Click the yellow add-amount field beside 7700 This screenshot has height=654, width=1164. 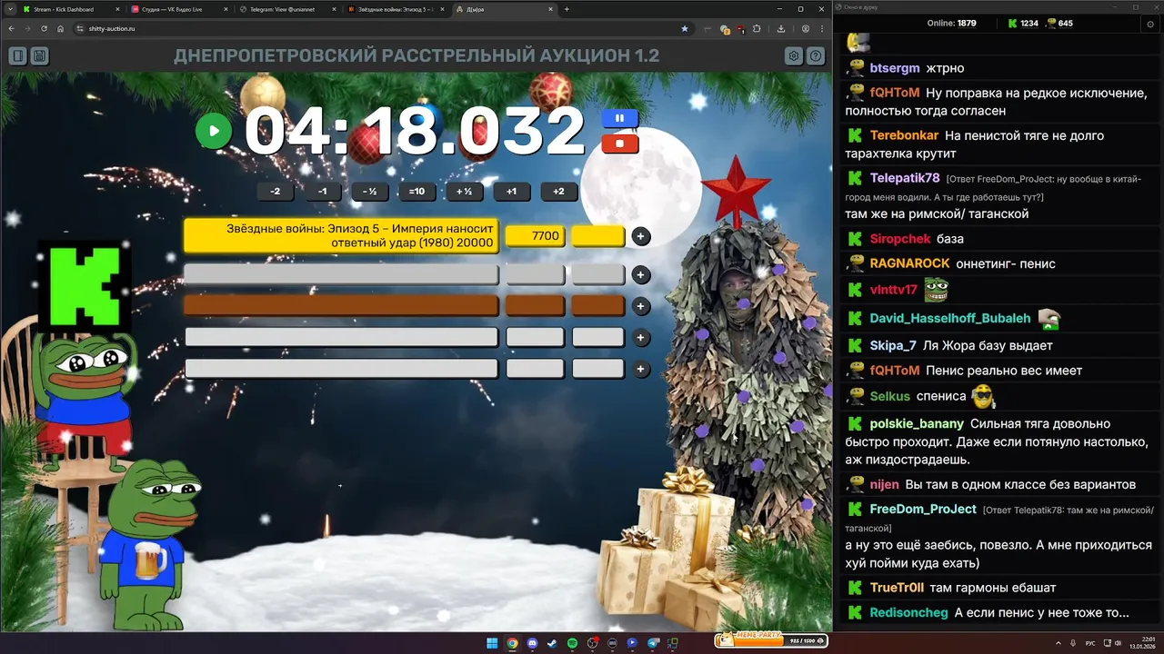[598, 236]
